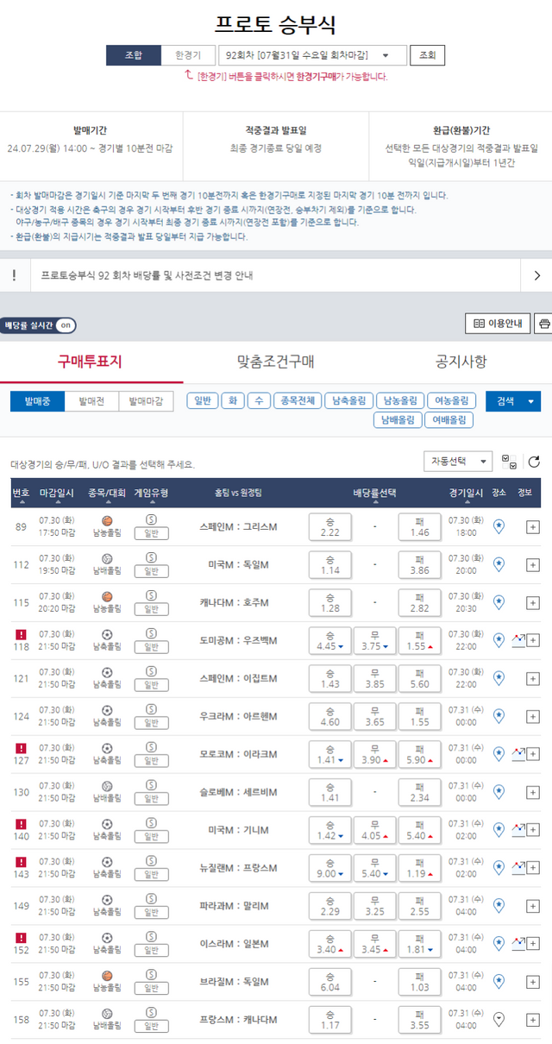Click the checkbox list icon beside 자동선택
Screen dimensions: 552x1044
[510, 462]
